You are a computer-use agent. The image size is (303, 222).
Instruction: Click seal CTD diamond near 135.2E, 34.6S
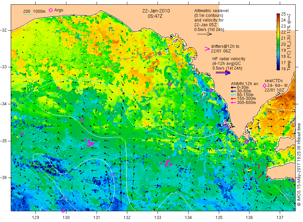click(x=226, y=125)
